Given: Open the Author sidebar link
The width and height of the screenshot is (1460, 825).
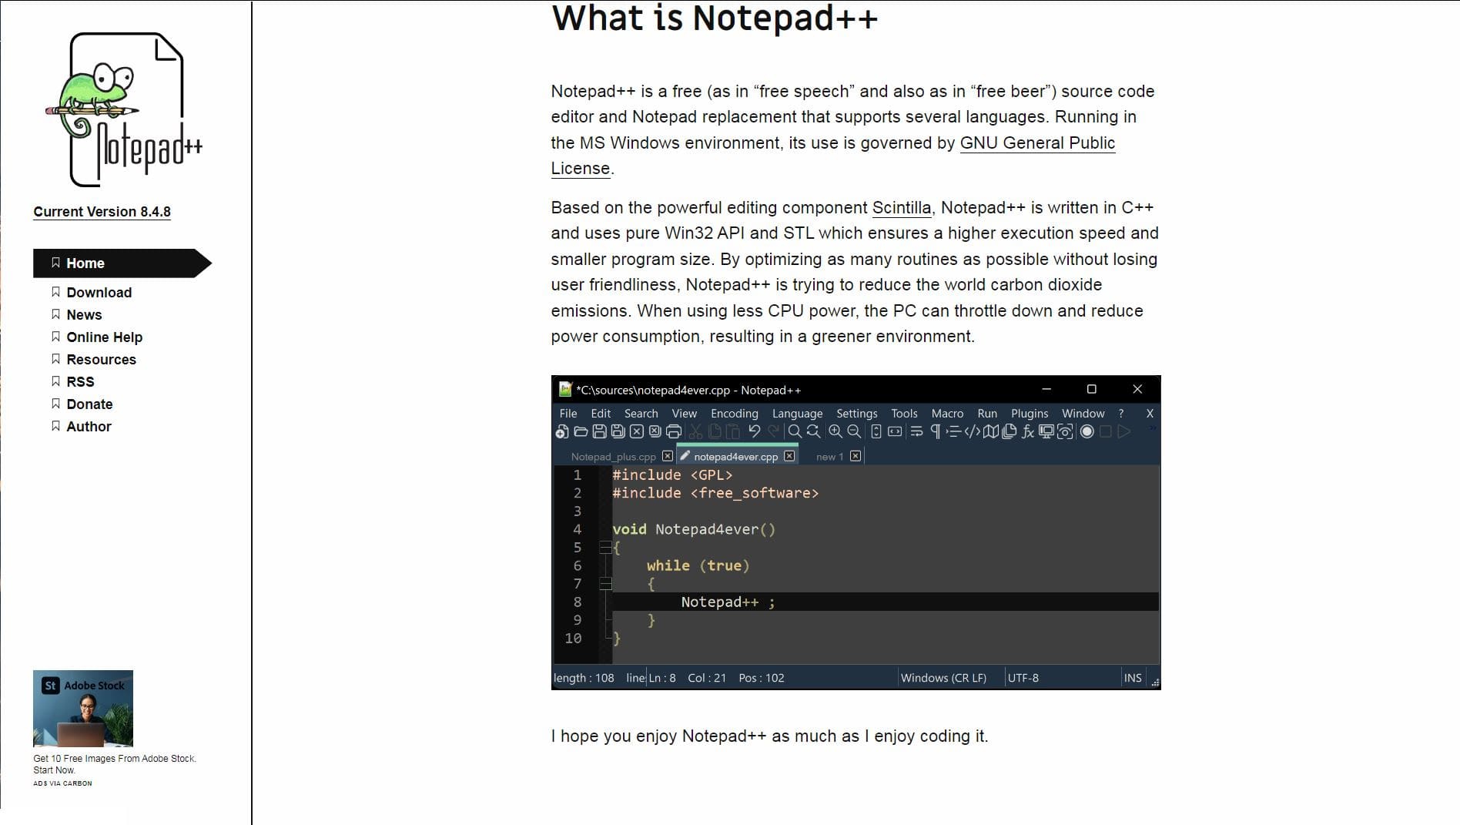Looking at the screenshot, I should (89, 427).
